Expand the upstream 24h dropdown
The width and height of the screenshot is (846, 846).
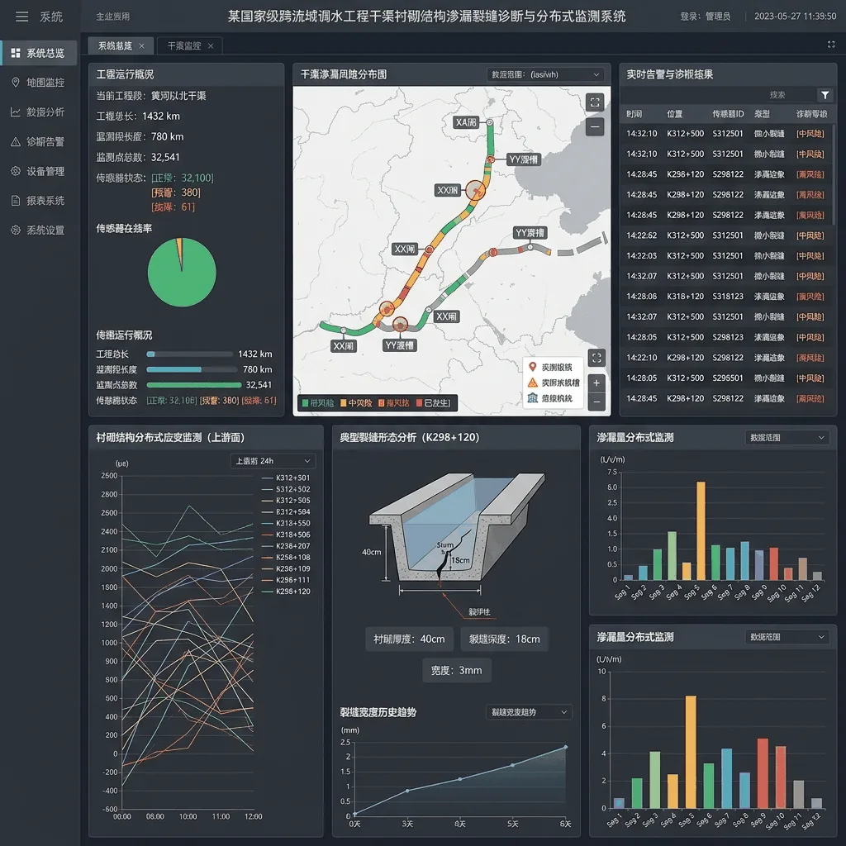tap(273, 461)
